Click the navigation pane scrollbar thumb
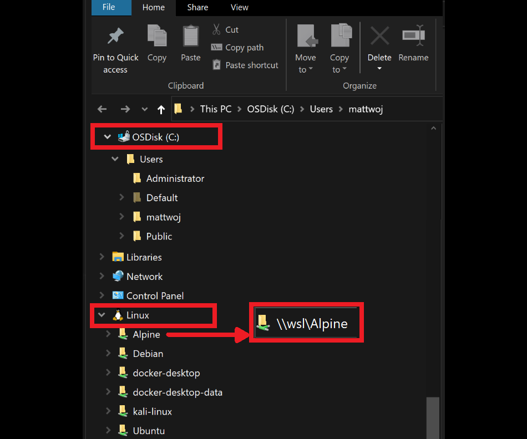 click(433, 417)
